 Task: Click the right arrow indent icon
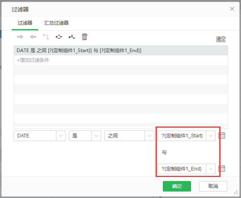[20, 37]
